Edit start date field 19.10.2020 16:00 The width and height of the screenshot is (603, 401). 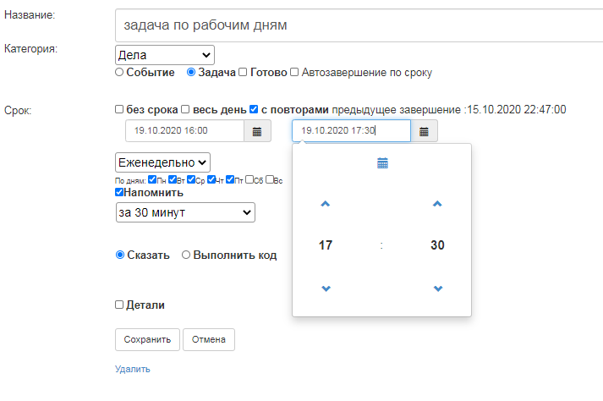coord(184,131)
